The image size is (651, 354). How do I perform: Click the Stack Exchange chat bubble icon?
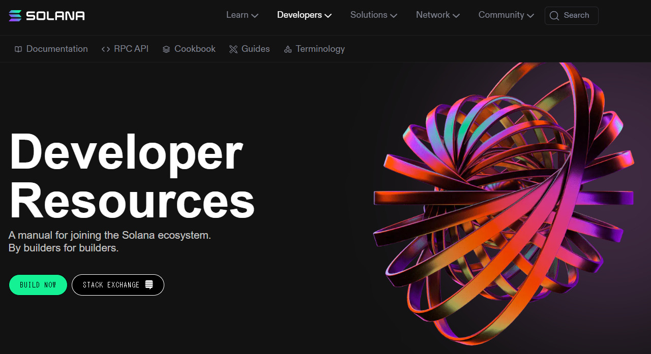[x=149, y=285]
